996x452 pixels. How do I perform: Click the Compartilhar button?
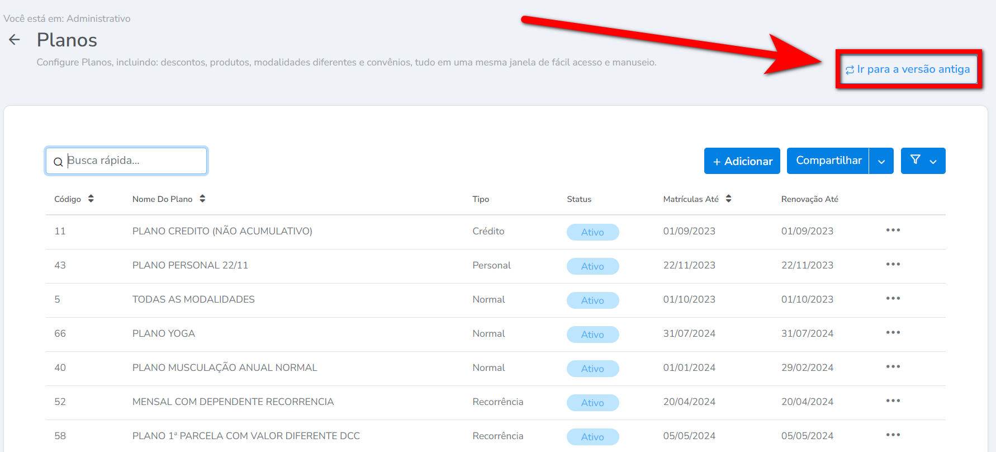tap(828, 161)
